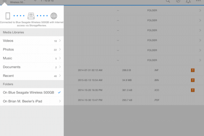Tap the .BIN file type label

156,80
